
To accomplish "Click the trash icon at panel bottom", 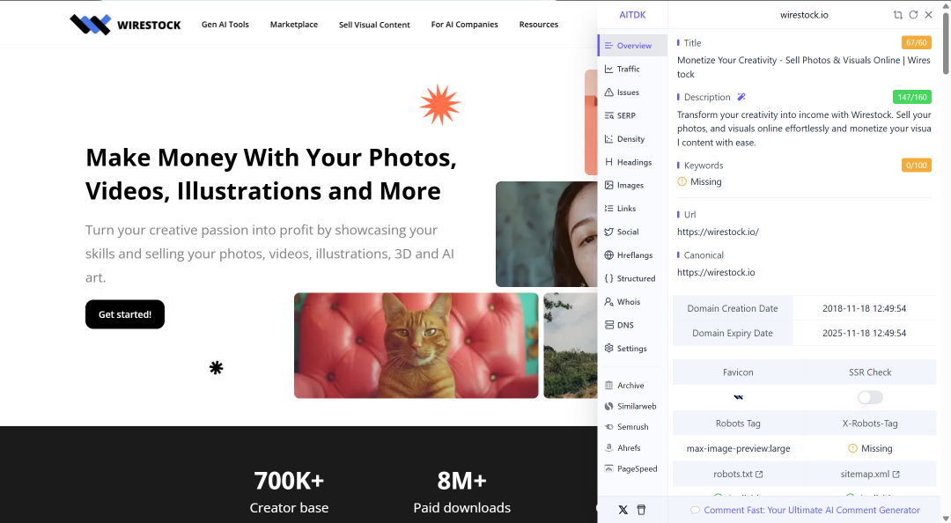I will [x=641, y=510].
